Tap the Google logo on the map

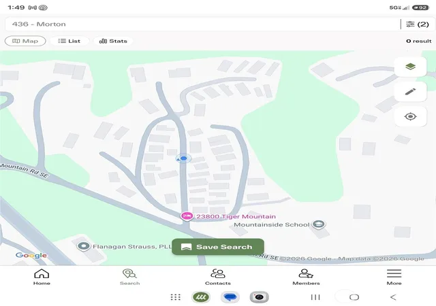point(31,256)
